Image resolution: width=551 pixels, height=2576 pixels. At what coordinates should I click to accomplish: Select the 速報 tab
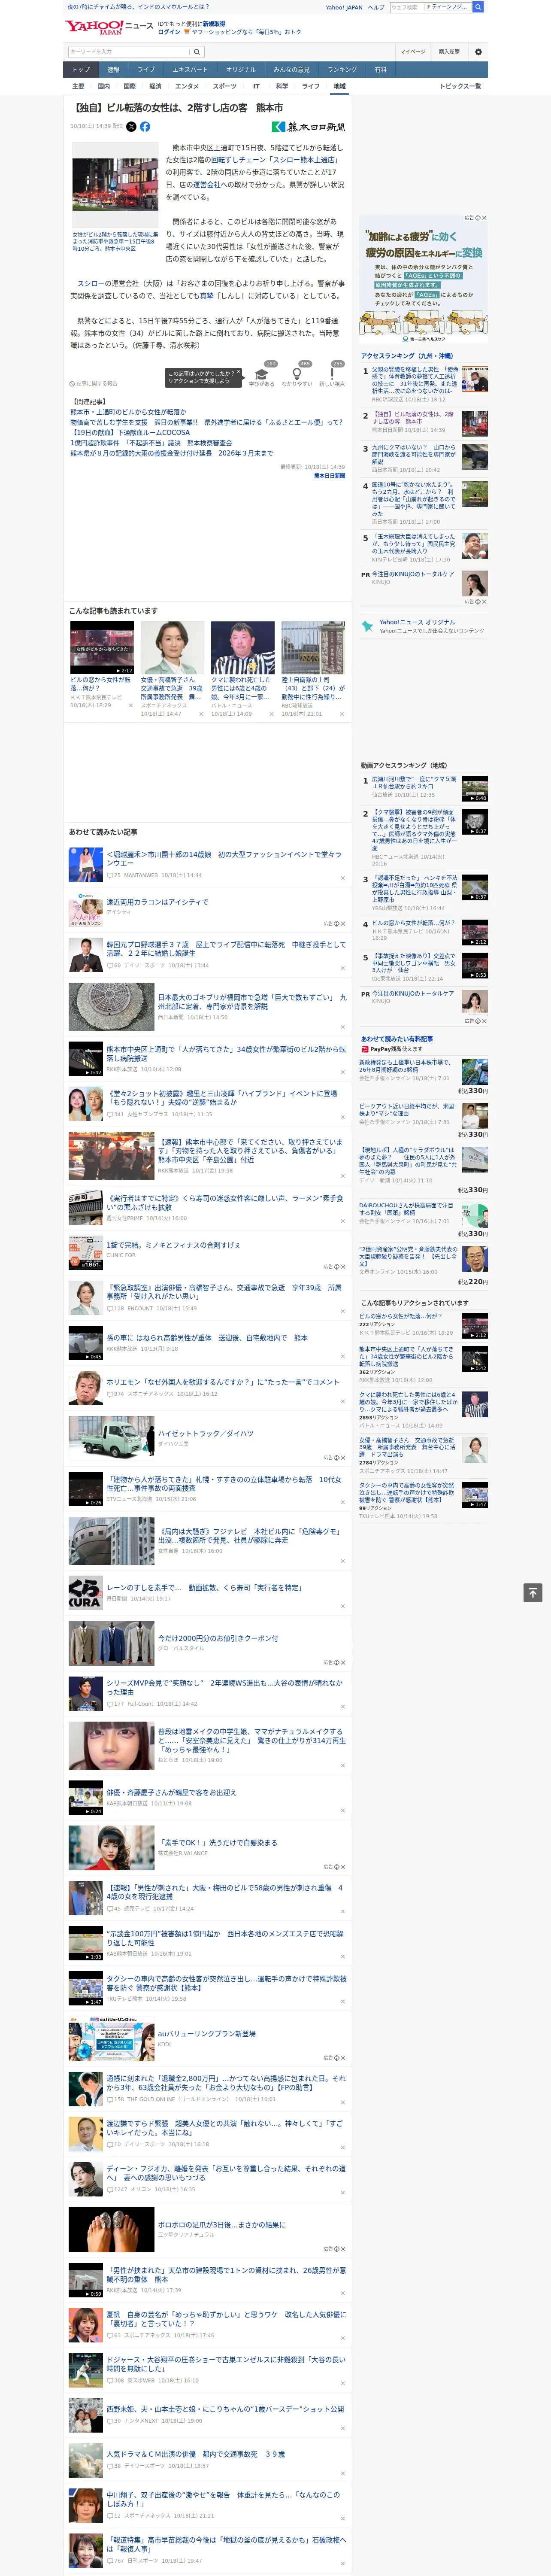point(113,70)
